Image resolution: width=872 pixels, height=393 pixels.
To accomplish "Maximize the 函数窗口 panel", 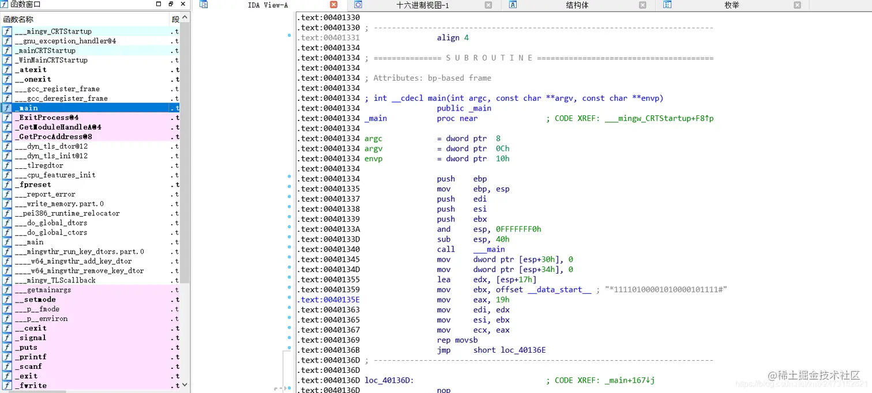I will (159, 4).
